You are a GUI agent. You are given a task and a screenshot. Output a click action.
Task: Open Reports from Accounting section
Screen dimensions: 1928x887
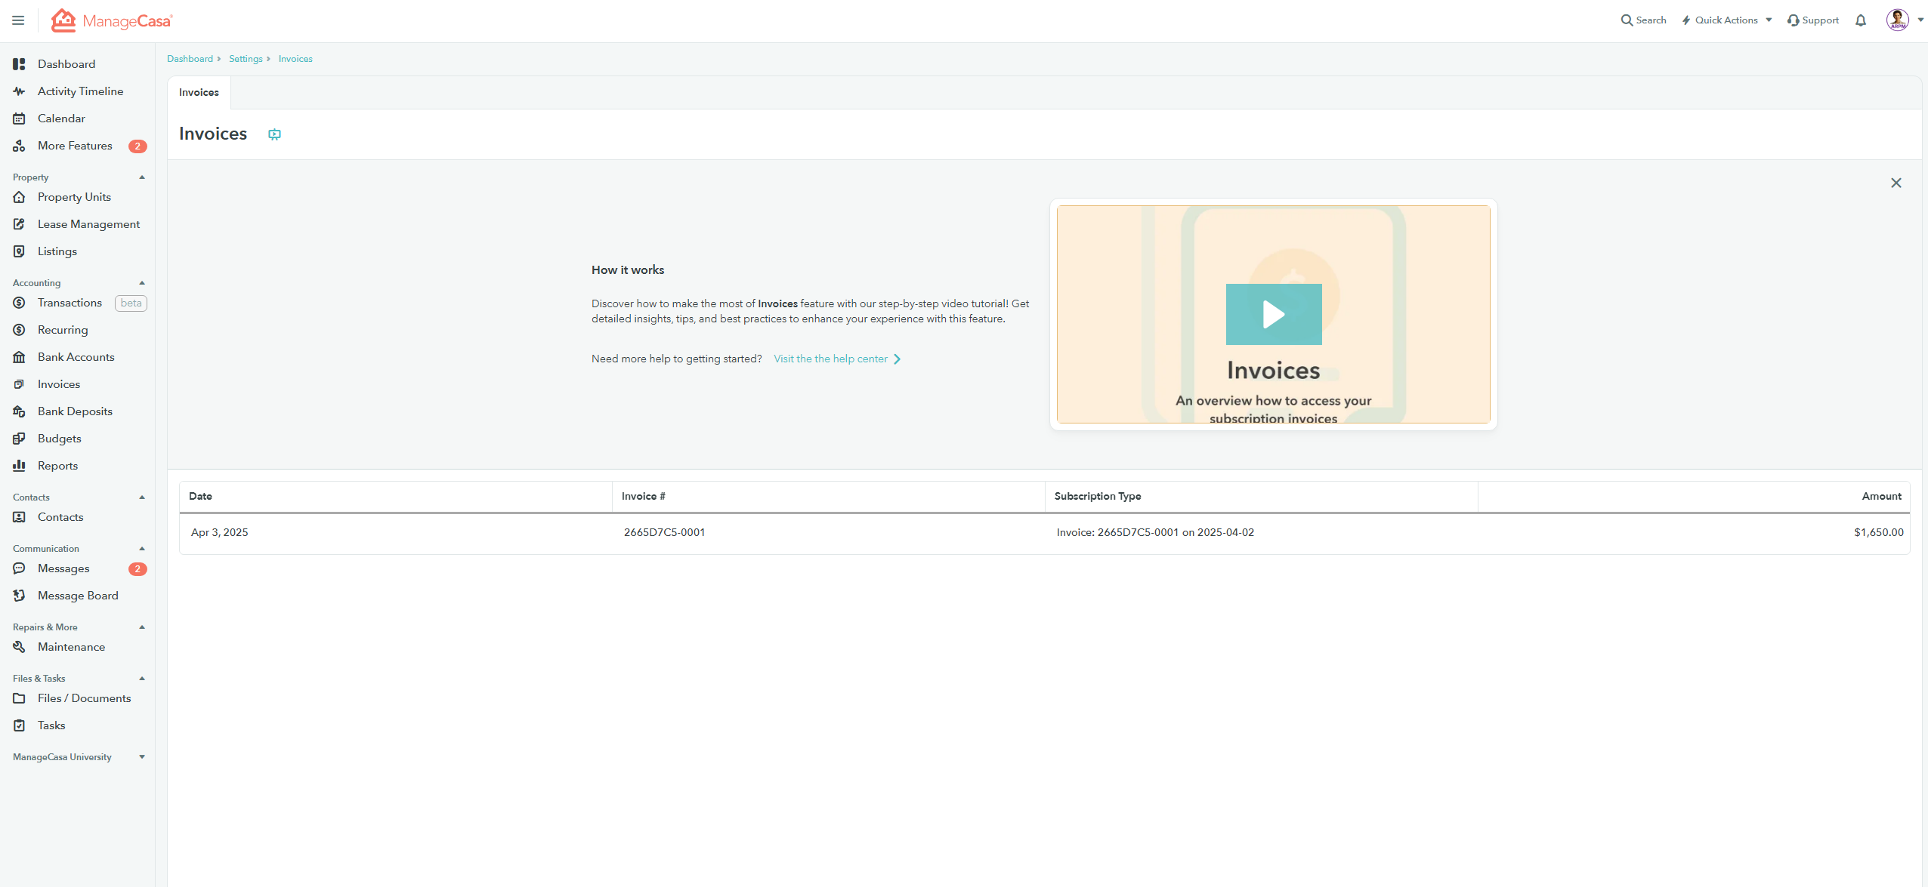[57, 466]
